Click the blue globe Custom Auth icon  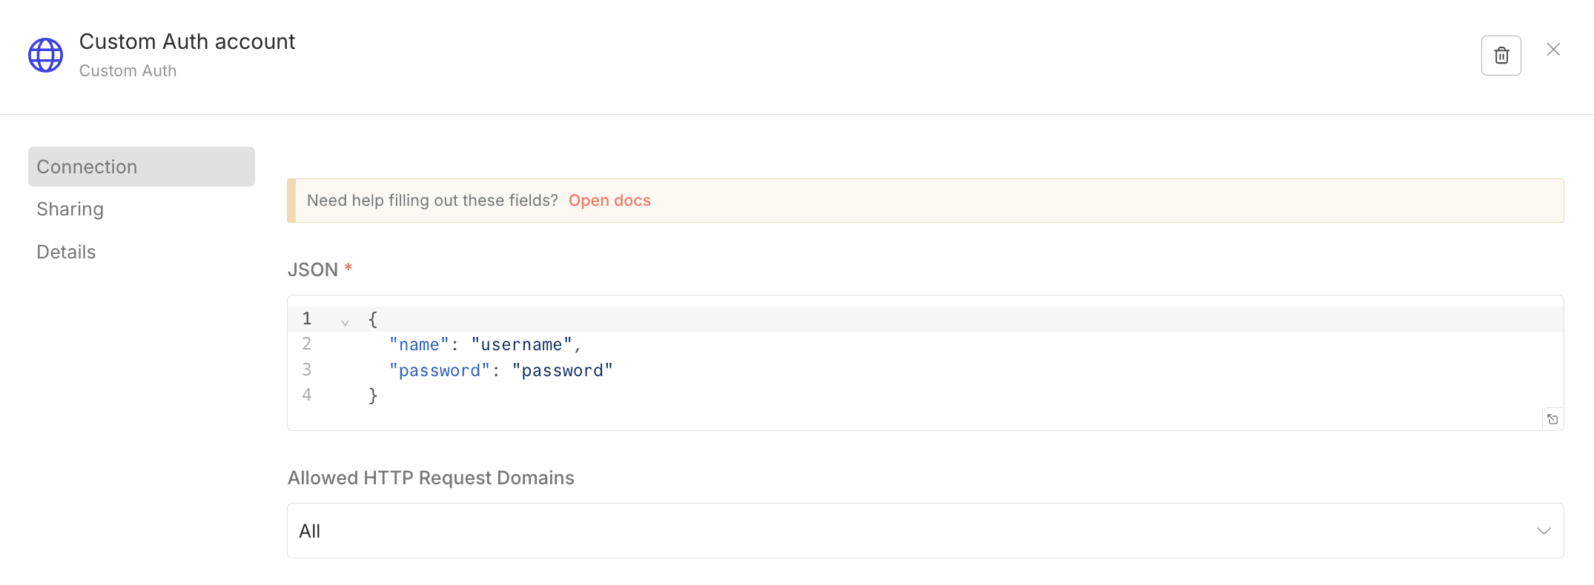(46, 56)
